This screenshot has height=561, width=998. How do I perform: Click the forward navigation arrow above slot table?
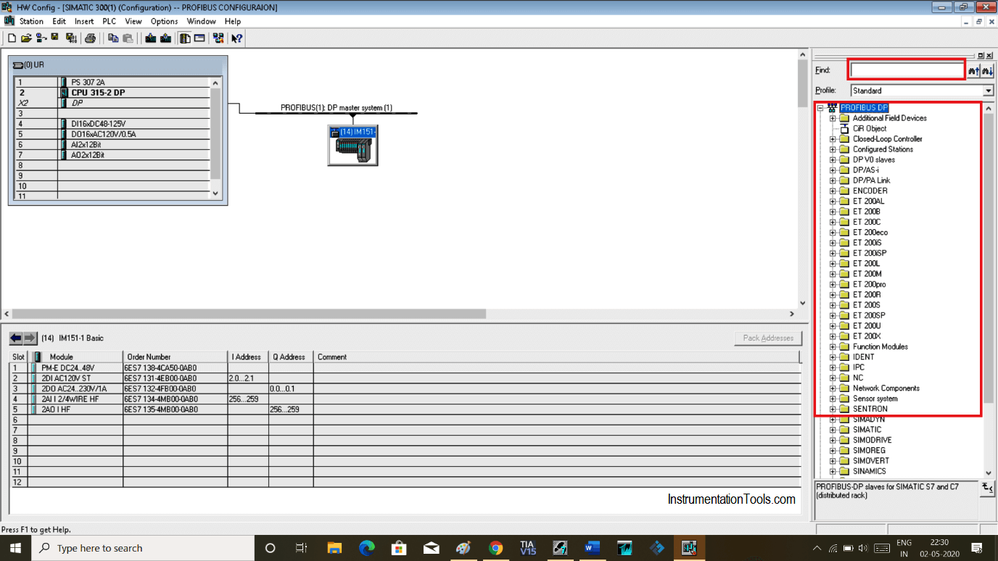(x=30, y=338)
